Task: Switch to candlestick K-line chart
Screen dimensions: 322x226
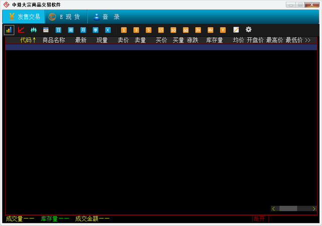Action: [34, 30]
